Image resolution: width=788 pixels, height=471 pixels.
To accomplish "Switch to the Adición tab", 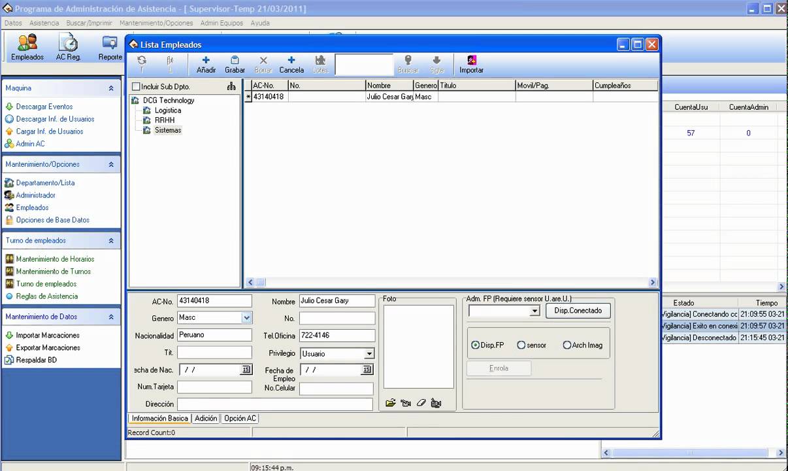I will pos(206,419).
